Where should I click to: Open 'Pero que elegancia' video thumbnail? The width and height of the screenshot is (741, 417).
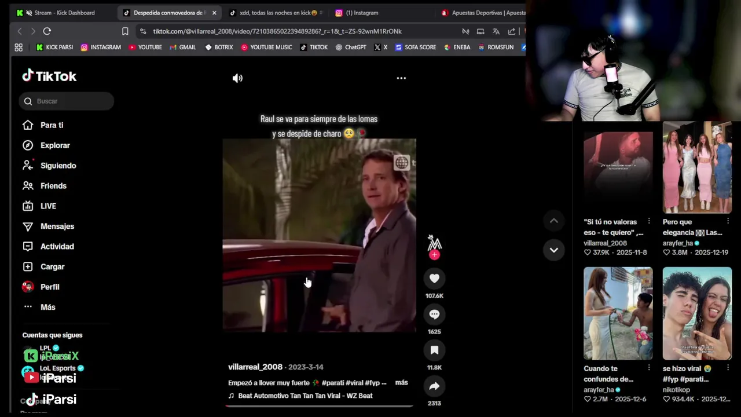coord(697,168)
